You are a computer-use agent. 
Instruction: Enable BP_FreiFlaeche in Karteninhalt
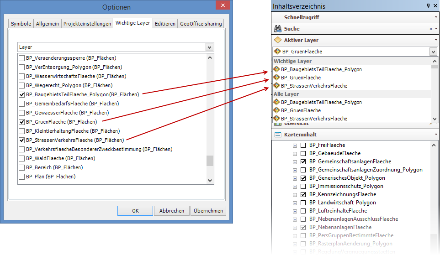click(303, 145)
